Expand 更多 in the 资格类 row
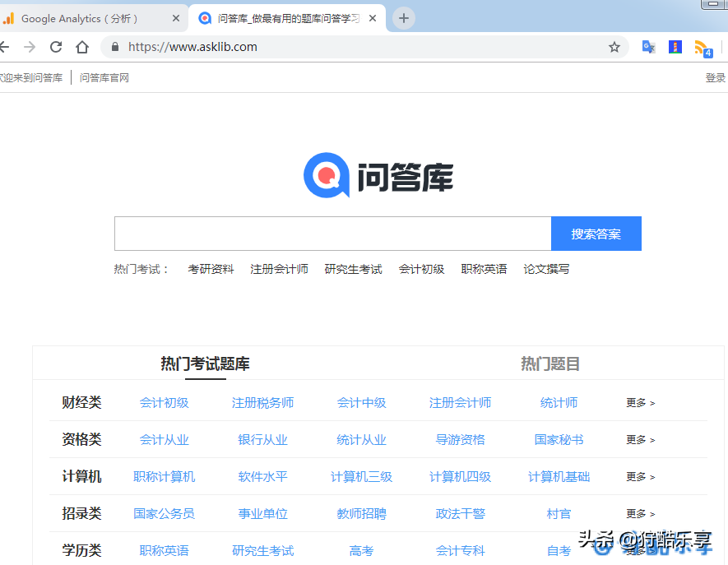Screen dimensions: 728x565 click(640, 440)
